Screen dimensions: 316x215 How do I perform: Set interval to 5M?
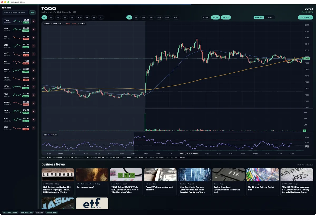(143, 17)
